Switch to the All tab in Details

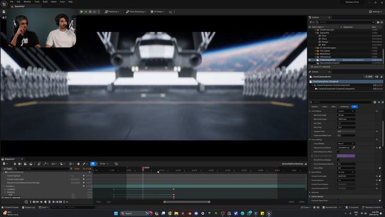click(x=354, y=107)
